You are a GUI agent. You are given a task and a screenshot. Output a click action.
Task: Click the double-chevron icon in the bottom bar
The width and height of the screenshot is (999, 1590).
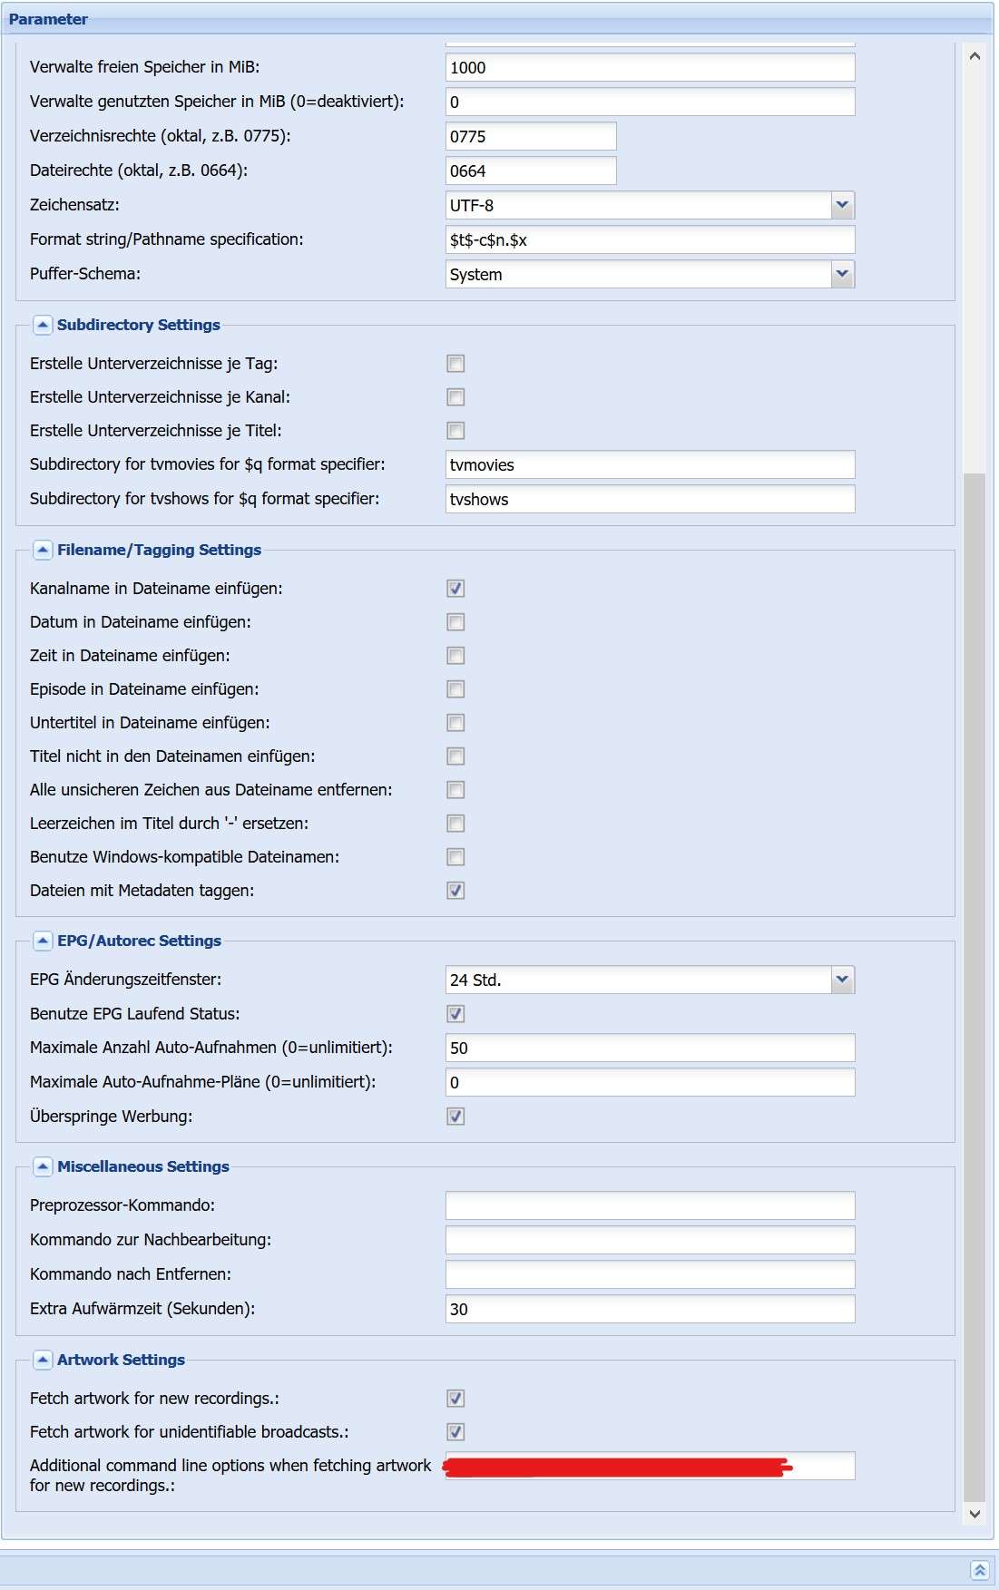pyautogui.click(x=979, y=1570)
